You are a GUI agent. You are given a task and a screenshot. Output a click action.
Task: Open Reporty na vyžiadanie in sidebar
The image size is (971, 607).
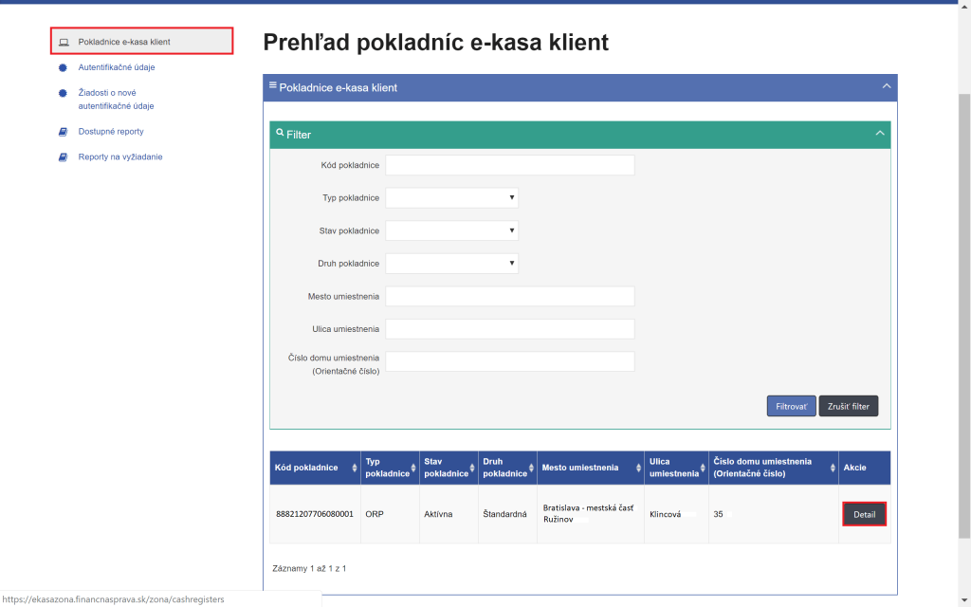tap(120, 156)
